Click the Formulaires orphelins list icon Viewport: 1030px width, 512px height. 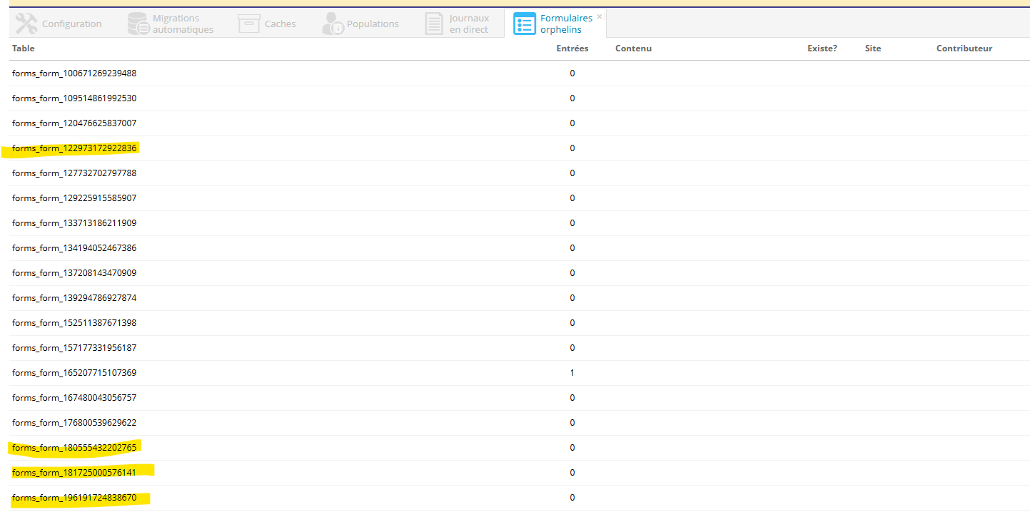525,24
